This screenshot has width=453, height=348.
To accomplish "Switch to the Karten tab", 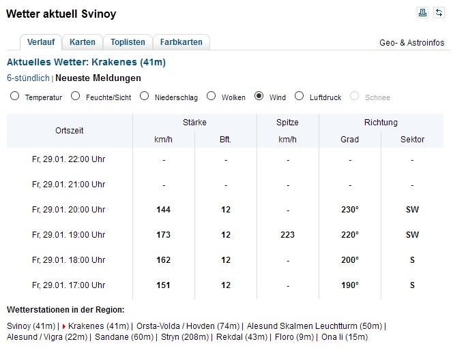I will (x=83, y=42).
